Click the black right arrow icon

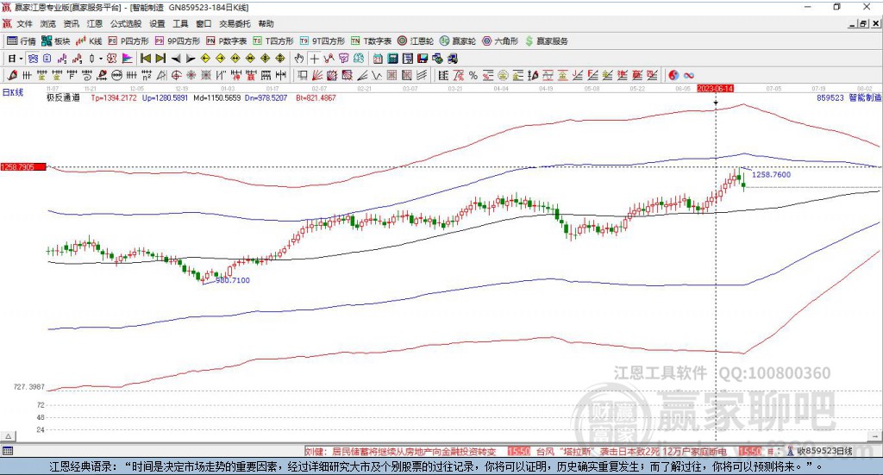[x=191, y=59]
